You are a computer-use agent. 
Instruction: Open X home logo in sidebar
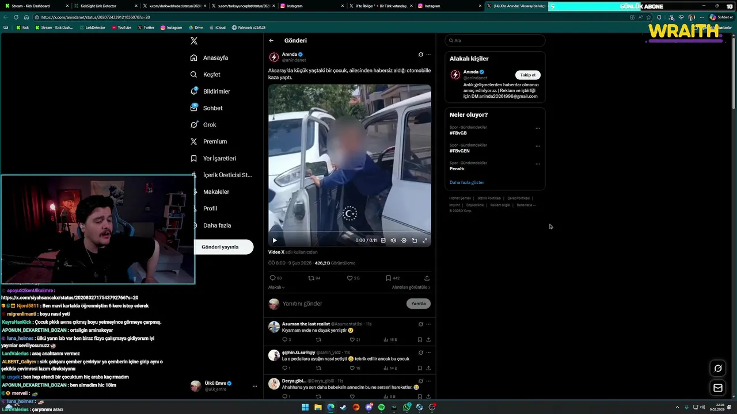[194, 41]
